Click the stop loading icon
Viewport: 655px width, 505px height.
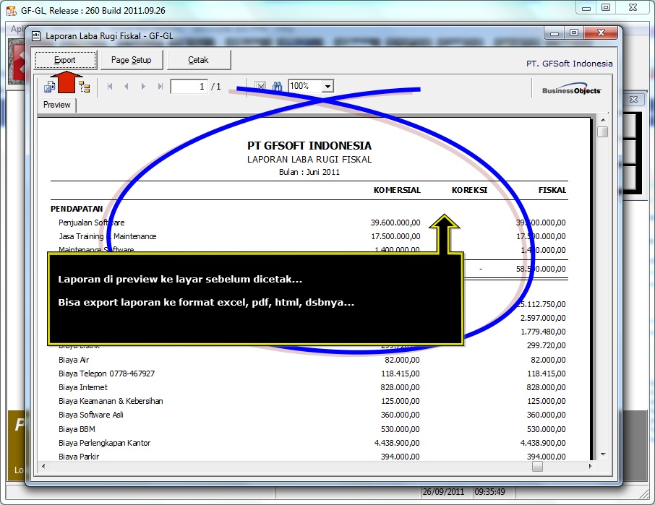[x=260, y=87]
